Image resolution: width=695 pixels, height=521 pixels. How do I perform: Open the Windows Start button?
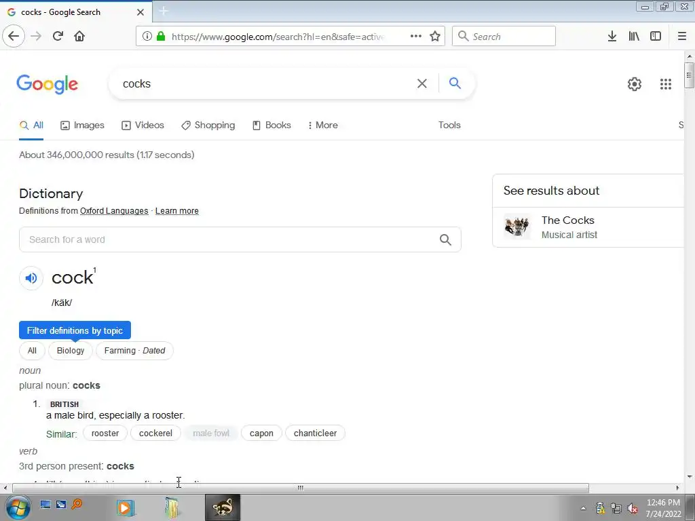18,507
